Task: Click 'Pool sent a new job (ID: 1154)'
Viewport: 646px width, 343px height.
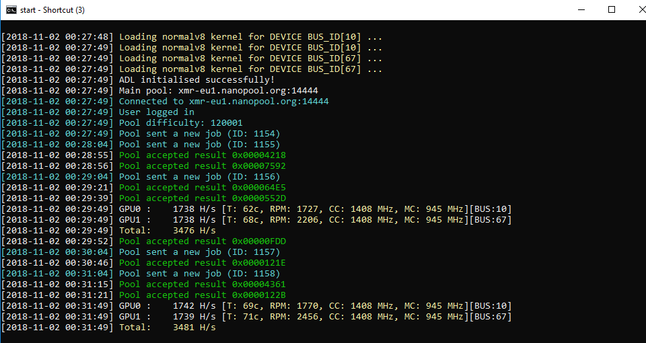Action: point(199,133)
